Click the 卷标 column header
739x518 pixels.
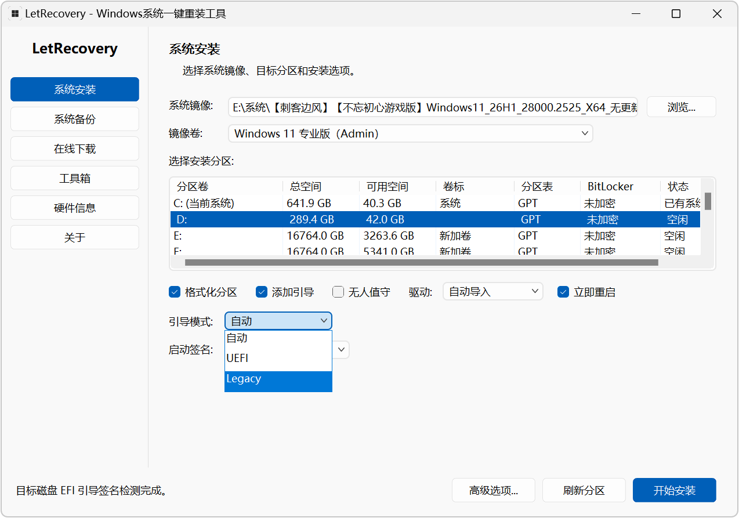475,186
